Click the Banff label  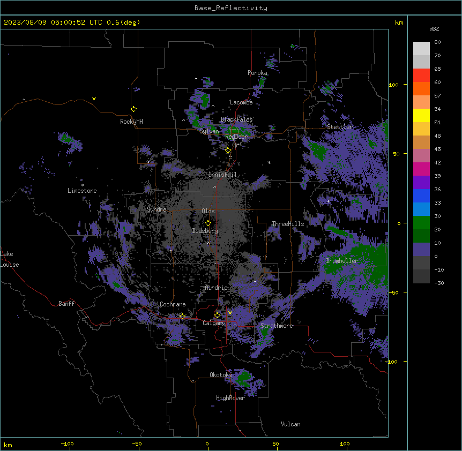(x=66, y=304)
